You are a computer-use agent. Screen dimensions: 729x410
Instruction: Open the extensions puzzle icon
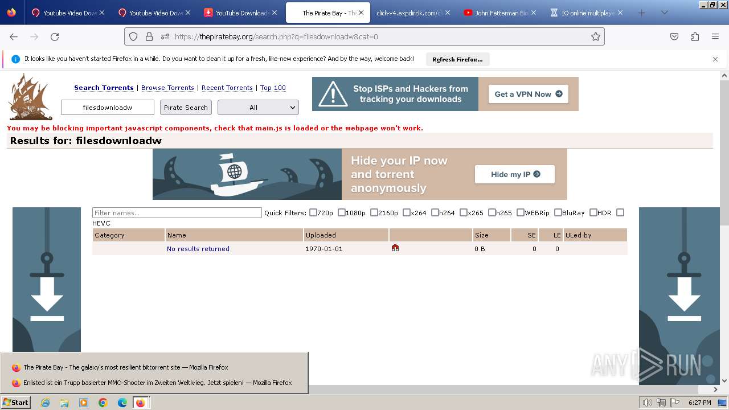click(695, 36)
